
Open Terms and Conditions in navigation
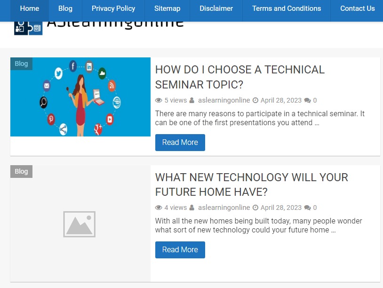[287, 8]
